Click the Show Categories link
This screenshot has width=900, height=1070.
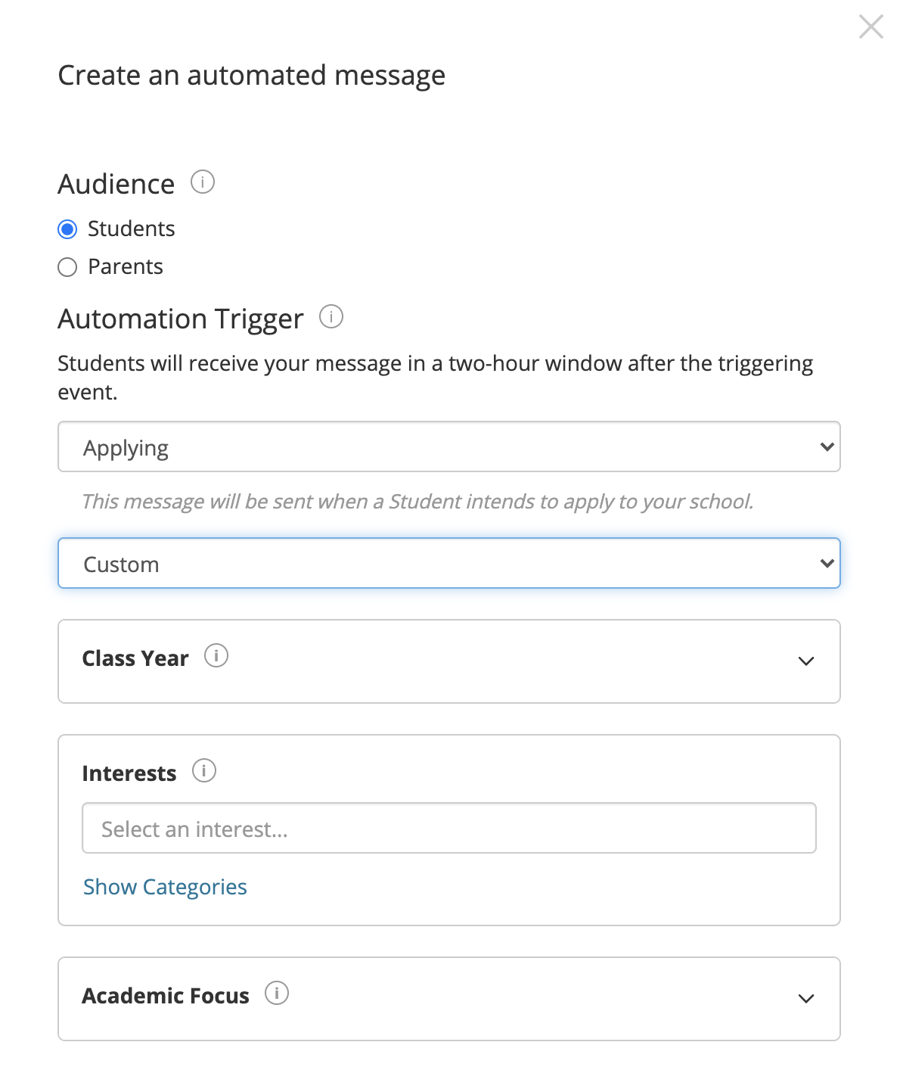(x=165, y=887)
